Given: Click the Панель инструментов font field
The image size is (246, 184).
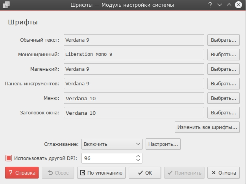Looking at the screenshot, I should point(134,84).
